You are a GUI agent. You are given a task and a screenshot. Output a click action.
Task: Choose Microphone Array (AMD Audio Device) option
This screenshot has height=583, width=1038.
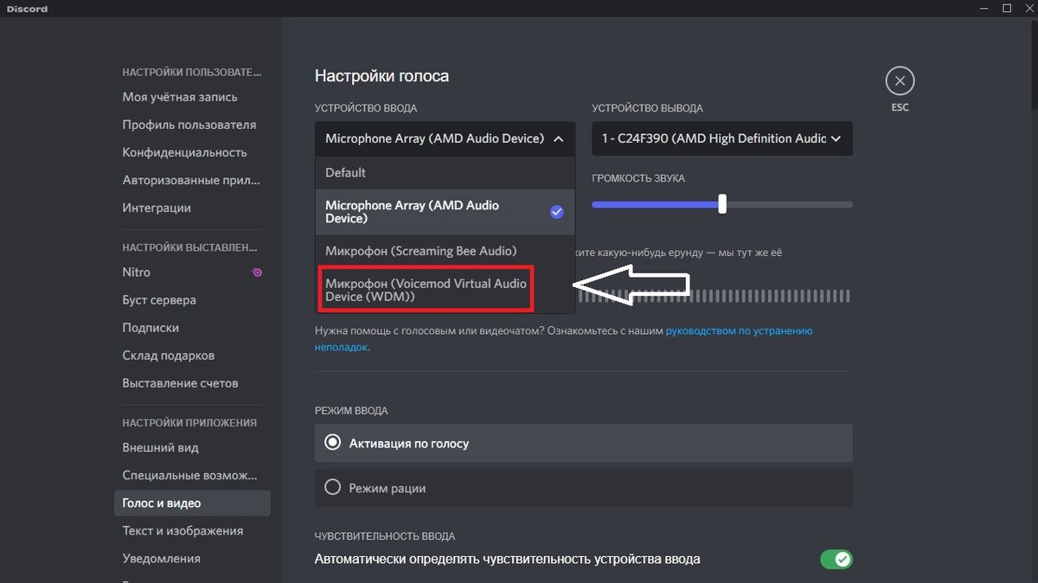pos(445,212)
